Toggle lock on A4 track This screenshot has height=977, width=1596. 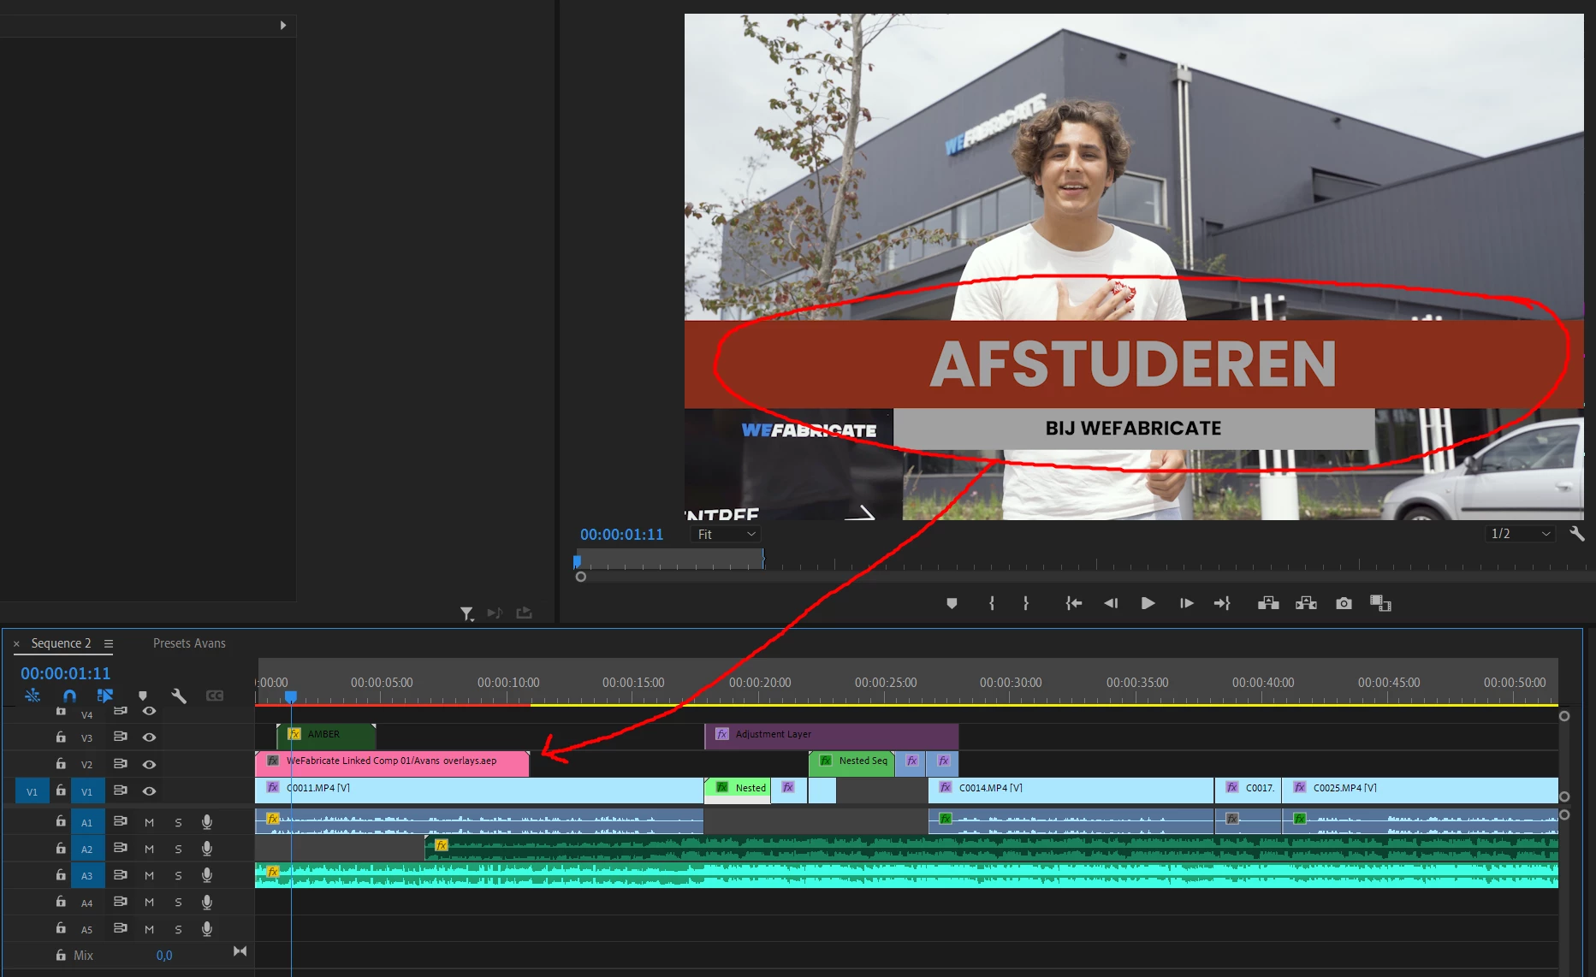(61, 902)
